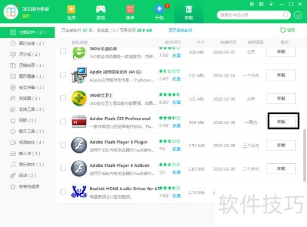Viewport: 307px width, 227px height.
Task: Select 浏览器 (1) category
Action: coord(27,99)
